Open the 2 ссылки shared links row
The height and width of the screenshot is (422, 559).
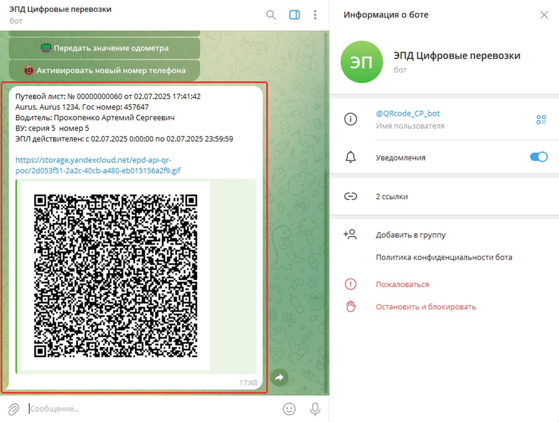[x=444, y=196]
